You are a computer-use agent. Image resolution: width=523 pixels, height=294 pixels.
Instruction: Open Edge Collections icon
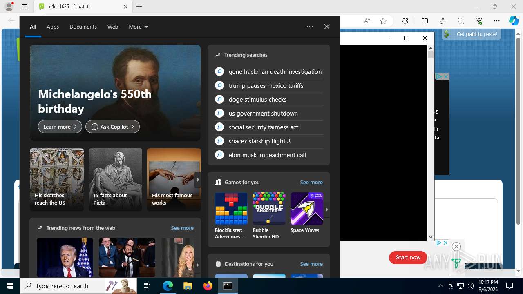461,21
